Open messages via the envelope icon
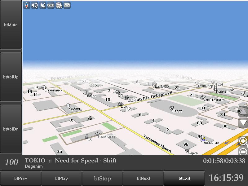The width and height of the screenshot is (248, 186). (67, 5)
